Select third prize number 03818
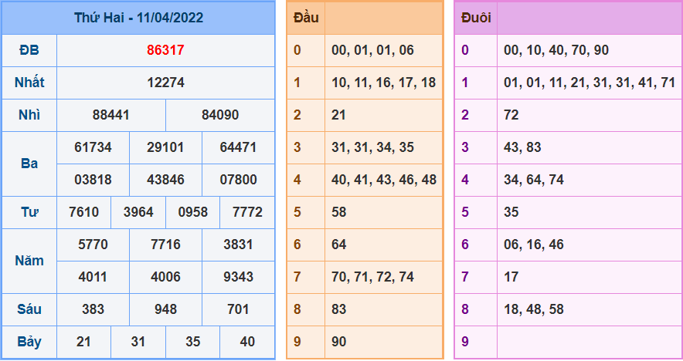683x361 pixels. [x=93, y=180]
